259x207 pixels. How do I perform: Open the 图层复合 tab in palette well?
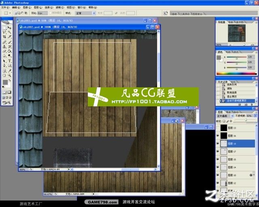pyautogui.click(x=197, y=14)
